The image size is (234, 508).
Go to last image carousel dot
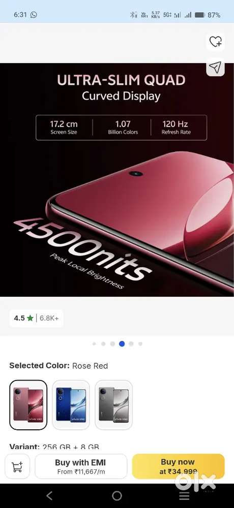point(140,344)
